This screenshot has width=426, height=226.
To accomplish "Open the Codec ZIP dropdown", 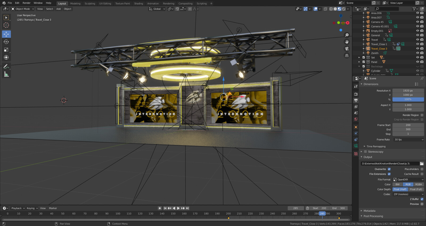I will coord(408,194).
